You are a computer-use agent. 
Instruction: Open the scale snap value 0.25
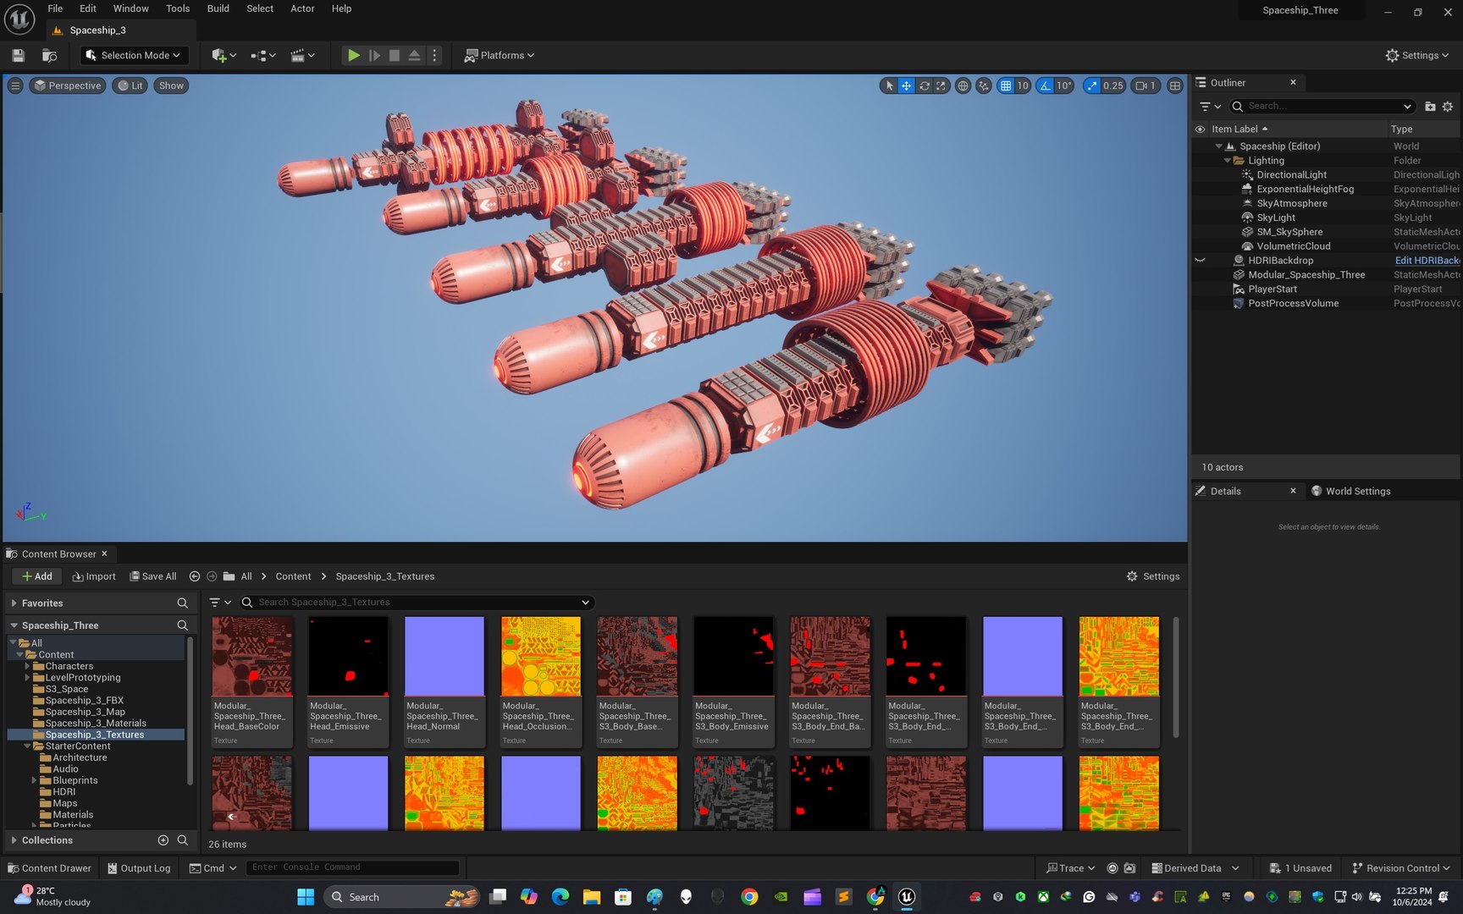click(1113, 85)
